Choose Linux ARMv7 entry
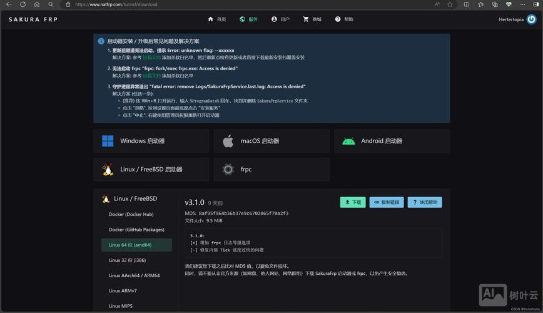Viewport: 543px width, 313px height. [x=136, y=290]
